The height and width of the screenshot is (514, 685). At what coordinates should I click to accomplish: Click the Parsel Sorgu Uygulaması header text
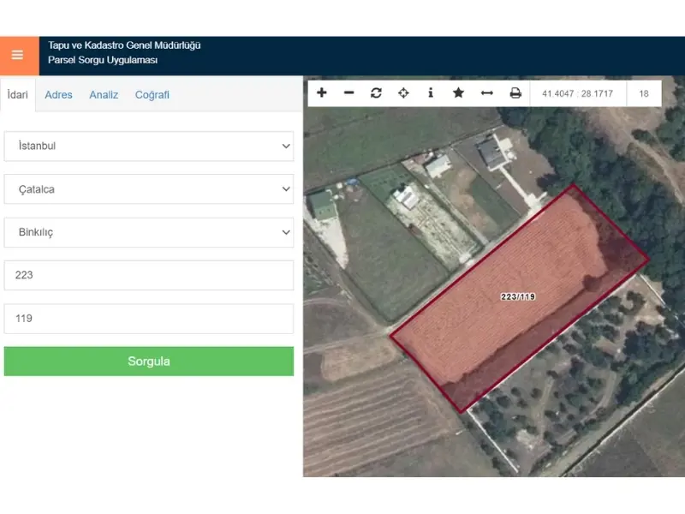click(103, 60)
